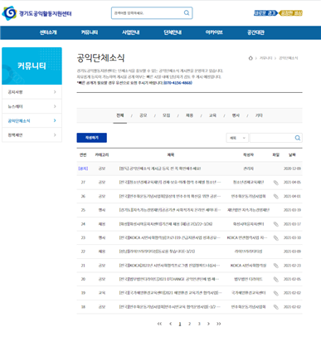Viewport: 321px width, 337px height.
Task: Expand the 정책제안 sidebar item chevron
Action: 55,135
